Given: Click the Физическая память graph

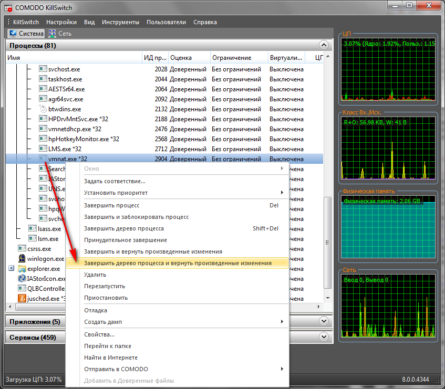Looking at the screenshot, I should click(388, 227).
